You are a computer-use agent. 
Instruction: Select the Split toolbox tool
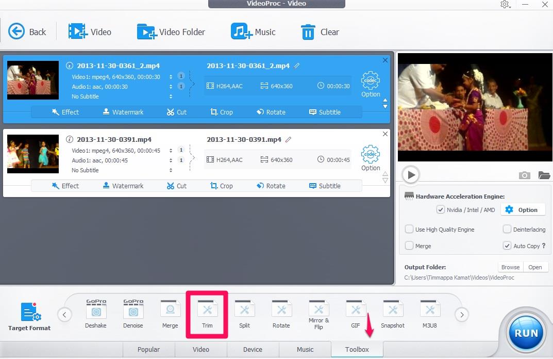(x=244, y=314)
